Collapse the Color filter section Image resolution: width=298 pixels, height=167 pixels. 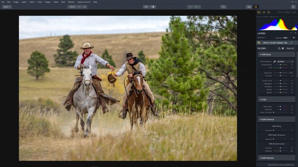277,99
